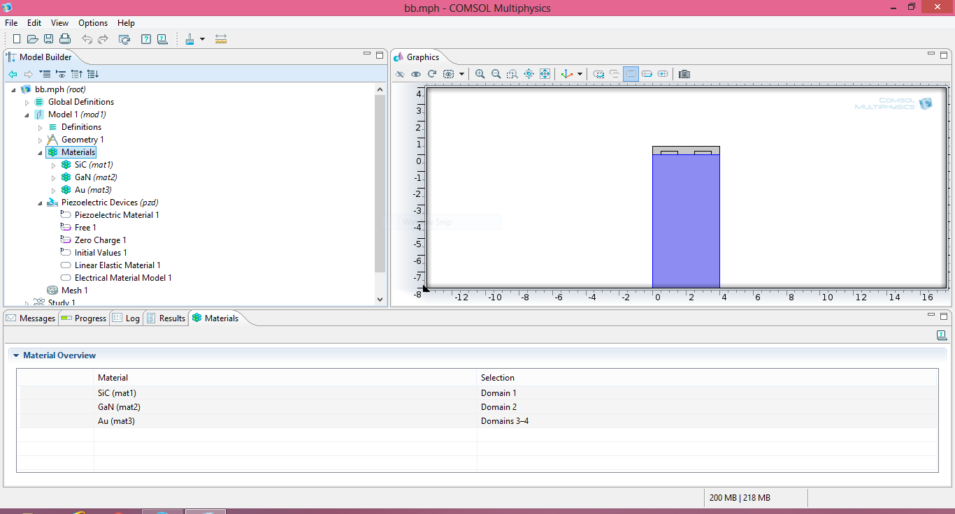The height and width of the screenshot is (514, 955).
Task: Open the File menu
Action: (x=11, y=23)
